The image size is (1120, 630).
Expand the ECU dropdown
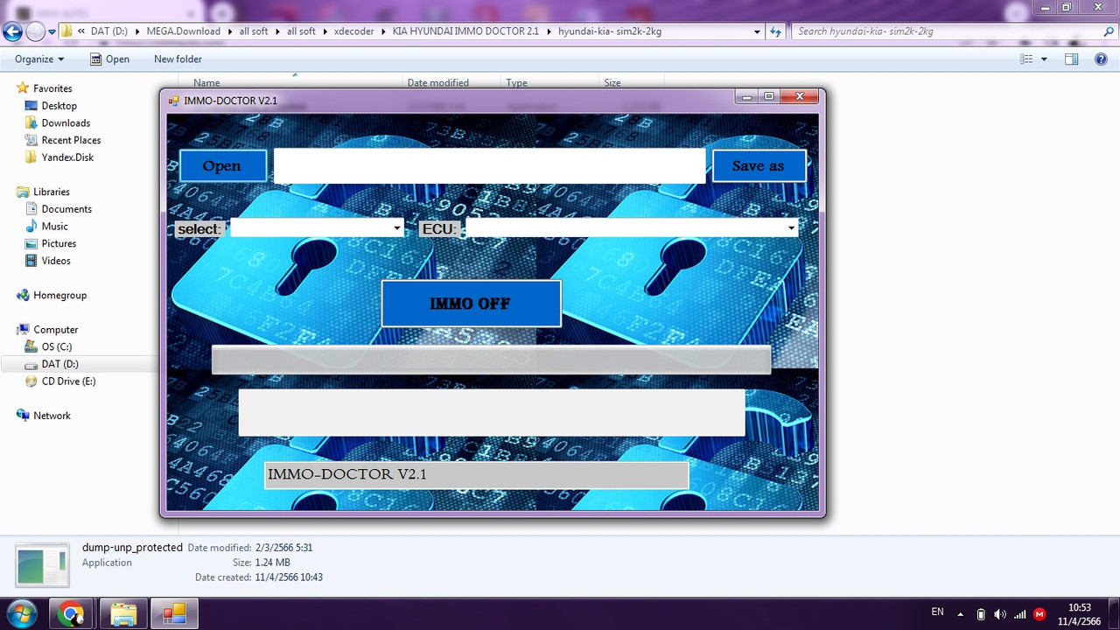791,228
